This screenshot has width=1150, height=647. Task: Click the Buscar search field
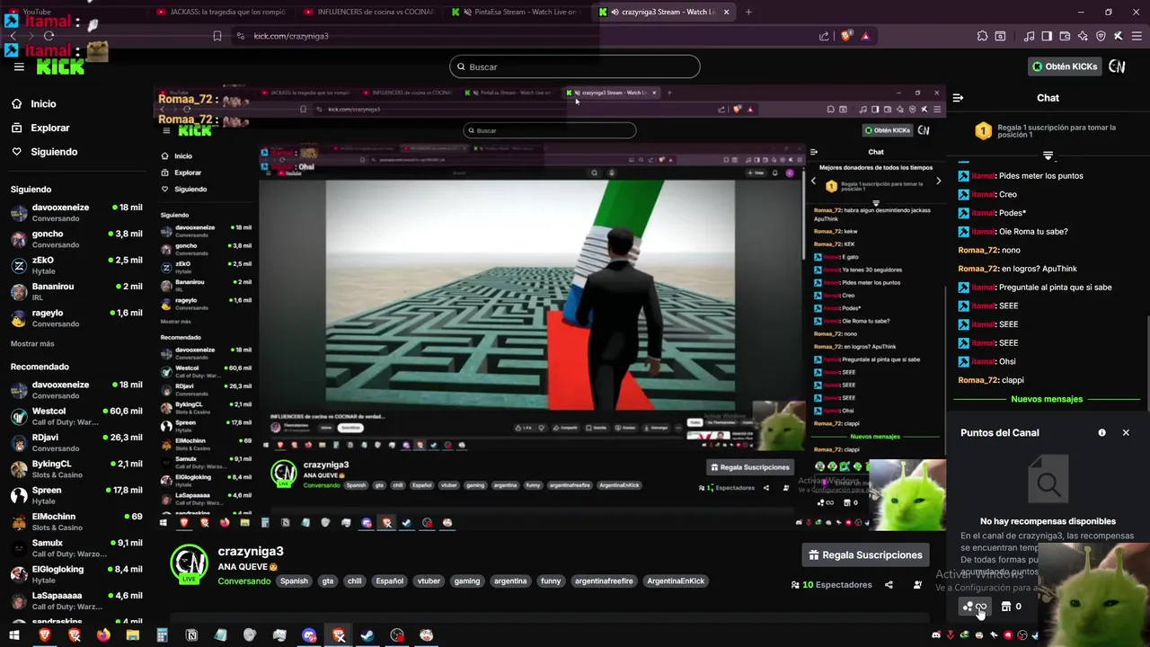pyautogui.click(x=575, y=66)
